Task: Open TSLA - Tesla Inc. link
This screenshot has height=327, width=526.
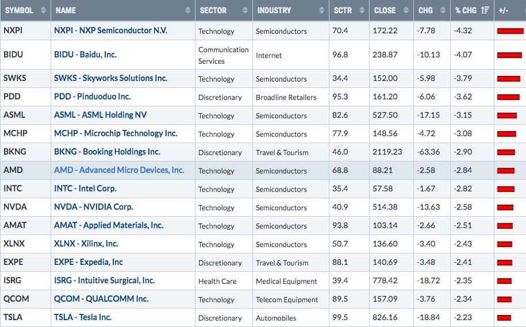Action: (83, 317)
